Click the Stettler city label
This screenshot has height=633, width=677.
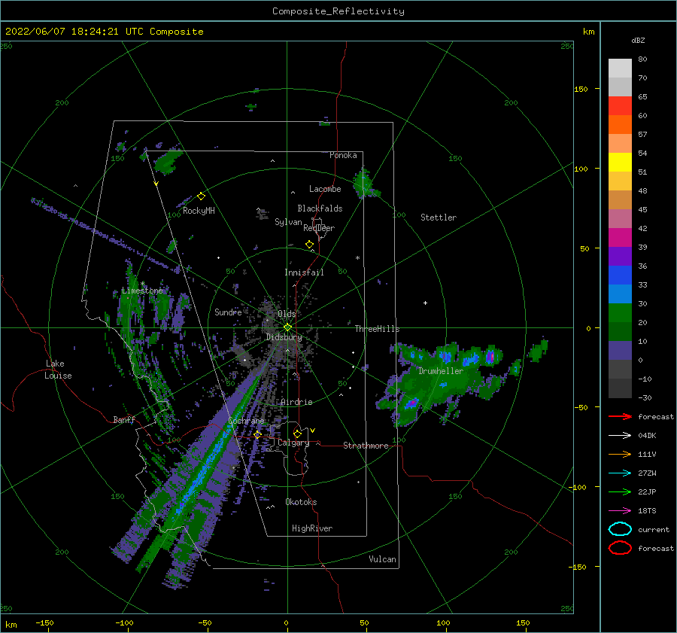click(x=439, y=218)
